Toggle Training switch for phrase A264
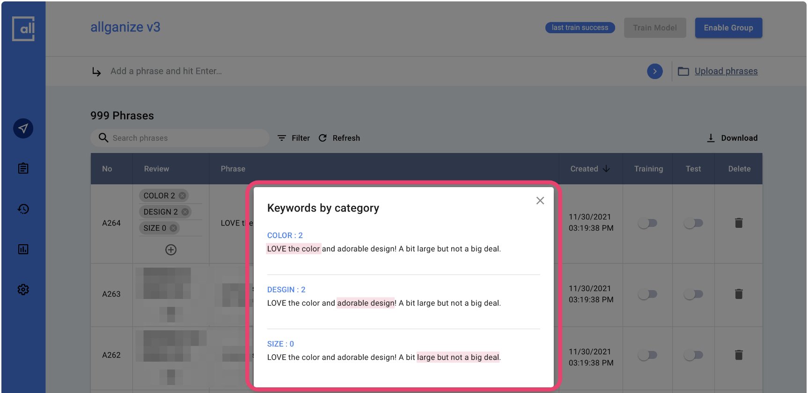Screen dimensions: 808x393 648,223
